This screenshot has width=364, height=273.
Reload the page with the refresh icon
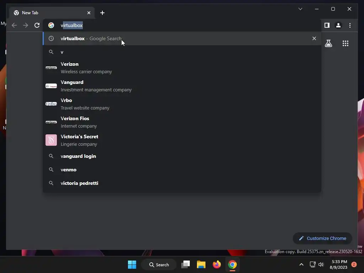click(37, 25)
